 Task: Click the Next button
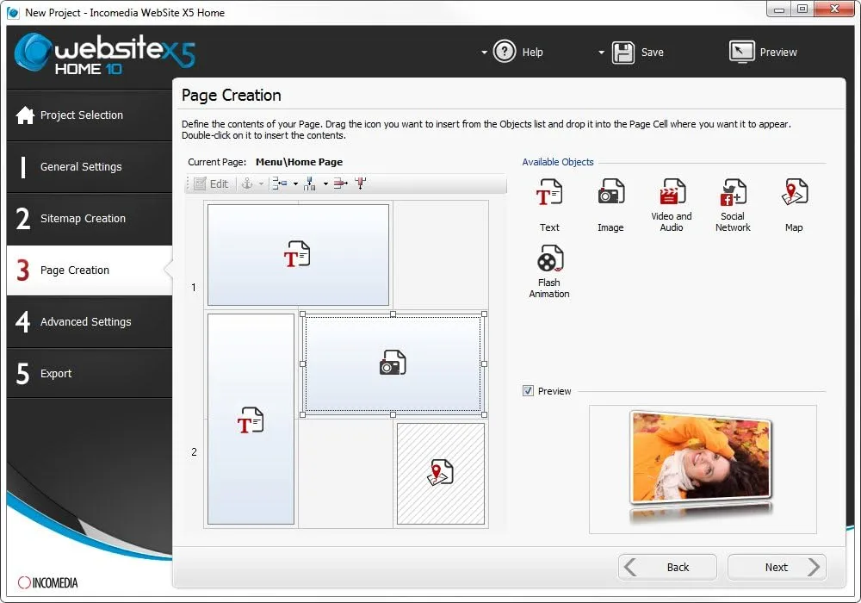(776, 567)
